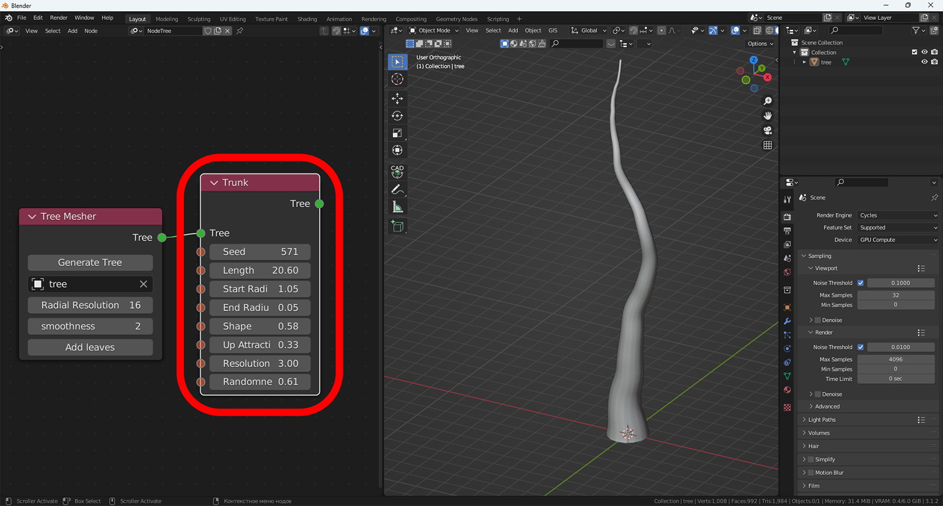Open the Render Engine dropdown

click(x=898, y=215)
